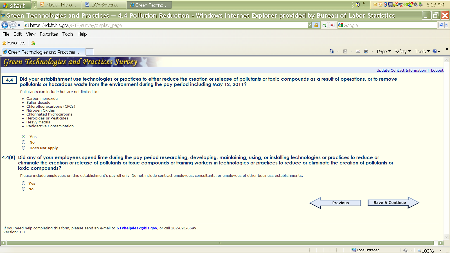Screen dimensions: 450x253
Task: Click the Save & Continue button
Action: pyautogui.click(x=390, y=203)
